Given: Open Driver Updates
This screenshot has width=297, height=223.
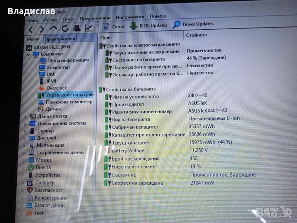Looking at the screenshot, I should coord(193,24).
